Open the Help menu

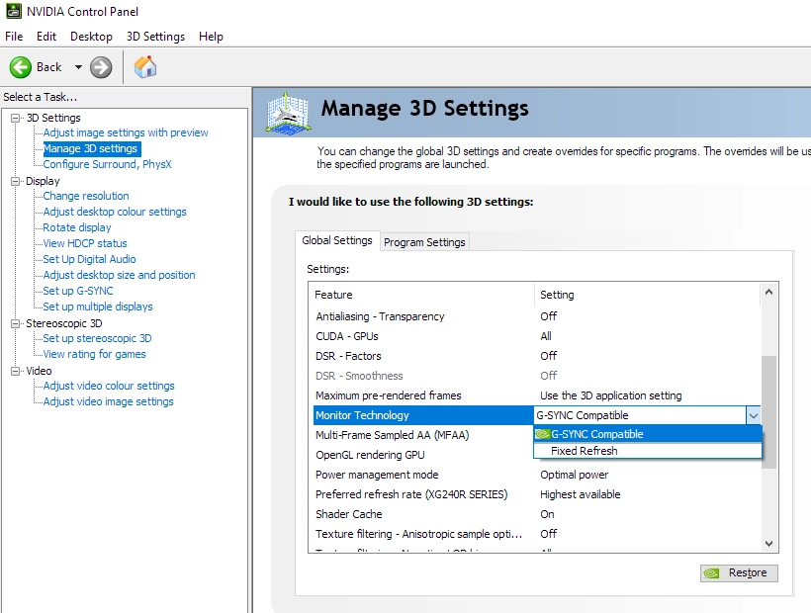[211, 37]
